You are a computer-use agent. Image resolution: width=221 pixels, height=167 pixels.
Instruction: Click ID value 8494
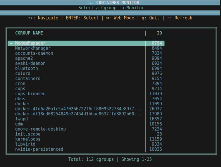pos(157,48)
